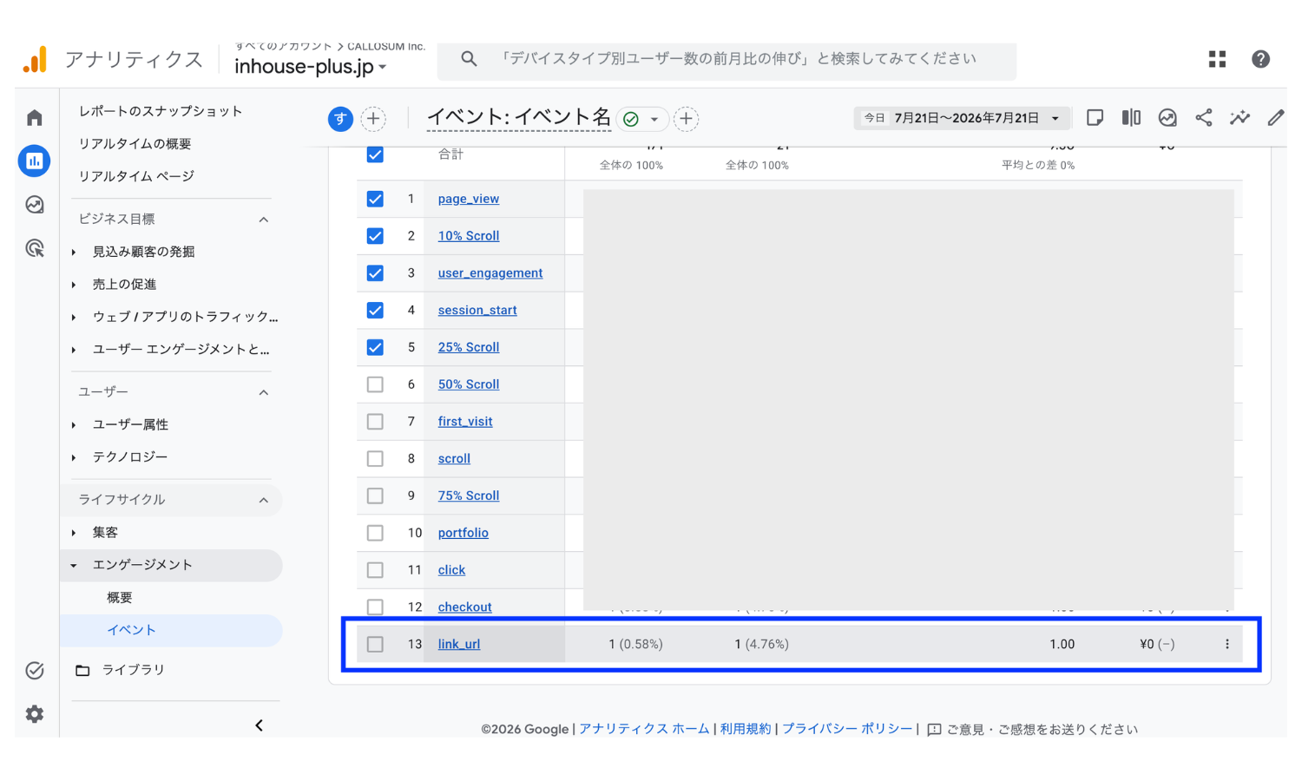The image size is (1302, 781).
Task: Click the Google Analytics logo
Action: (x=36, y=59)
